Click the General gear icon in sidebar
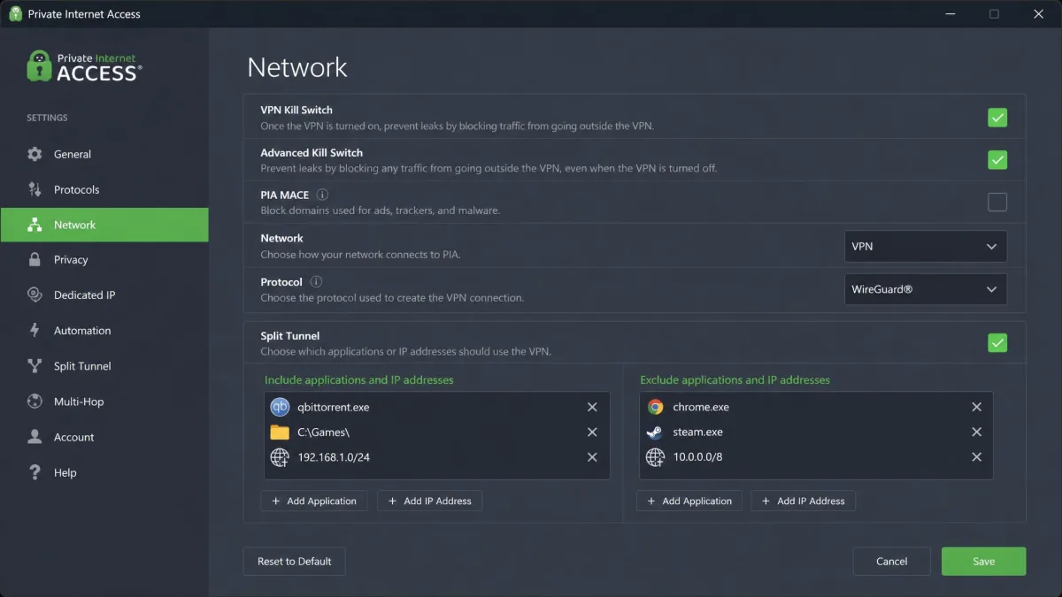Screen dimensions: 1062x597 35,154
